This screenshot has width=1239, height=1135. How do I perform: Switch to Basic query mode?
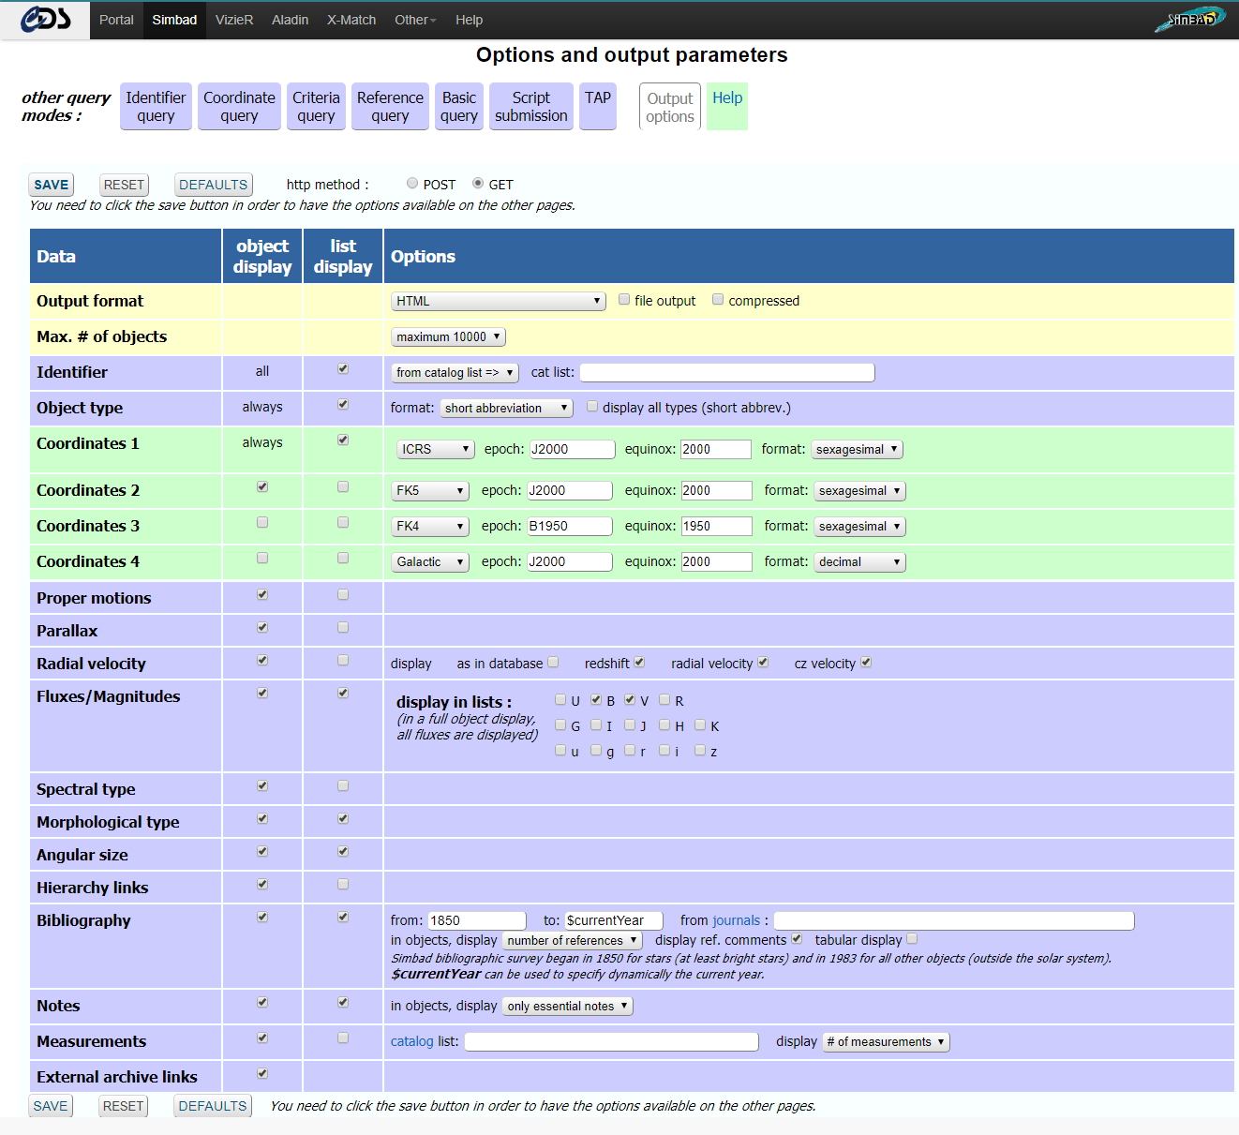coord(459,106)
